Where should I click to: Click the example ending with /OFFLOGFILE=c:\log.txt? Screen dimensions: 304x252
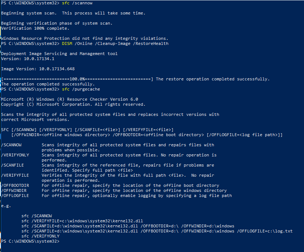(157, 231)
